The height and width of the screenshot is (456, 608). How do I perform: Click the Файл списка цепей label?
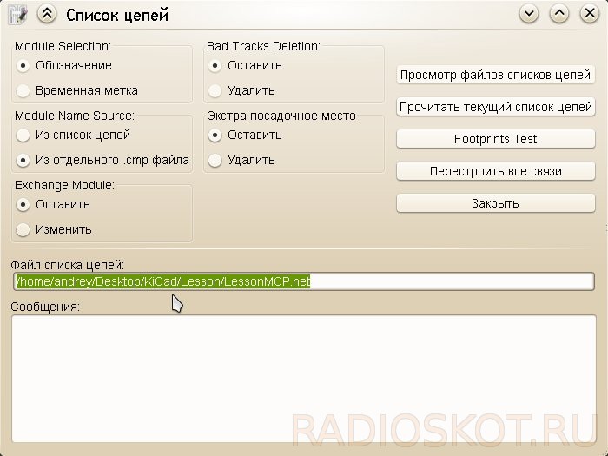pos(68,265)
